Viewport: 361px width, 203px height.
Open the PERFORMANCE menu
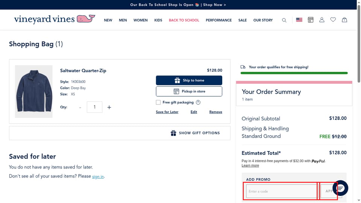[219, 20]
